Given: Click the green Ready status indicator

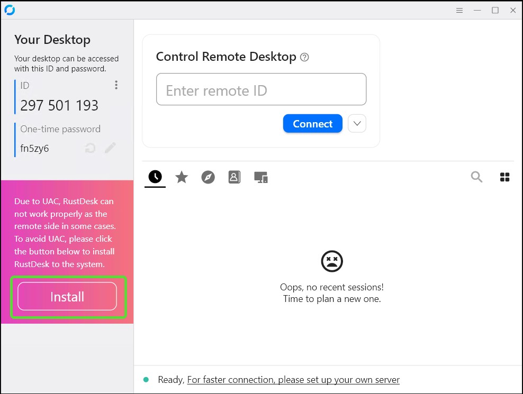Looking at the screenshot, I should pos(147,379).
